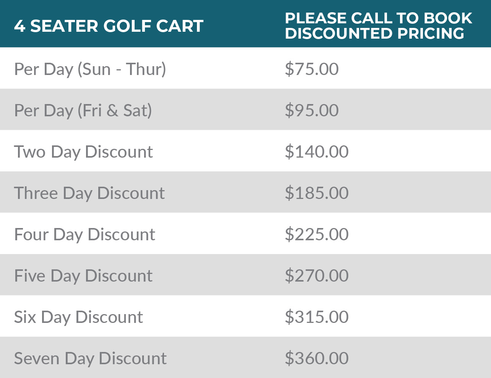Screen dimensions: 491x378
Task: Click the $270.00 price
Action: click(x=317, y=276)
